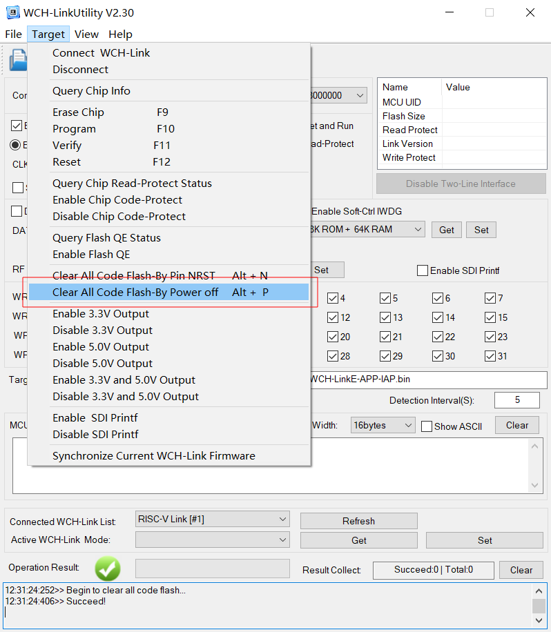Screen dimensions: 551x632
Task: Uncheck write-protect sector 4 checkbox
Action: pos(333,298)
